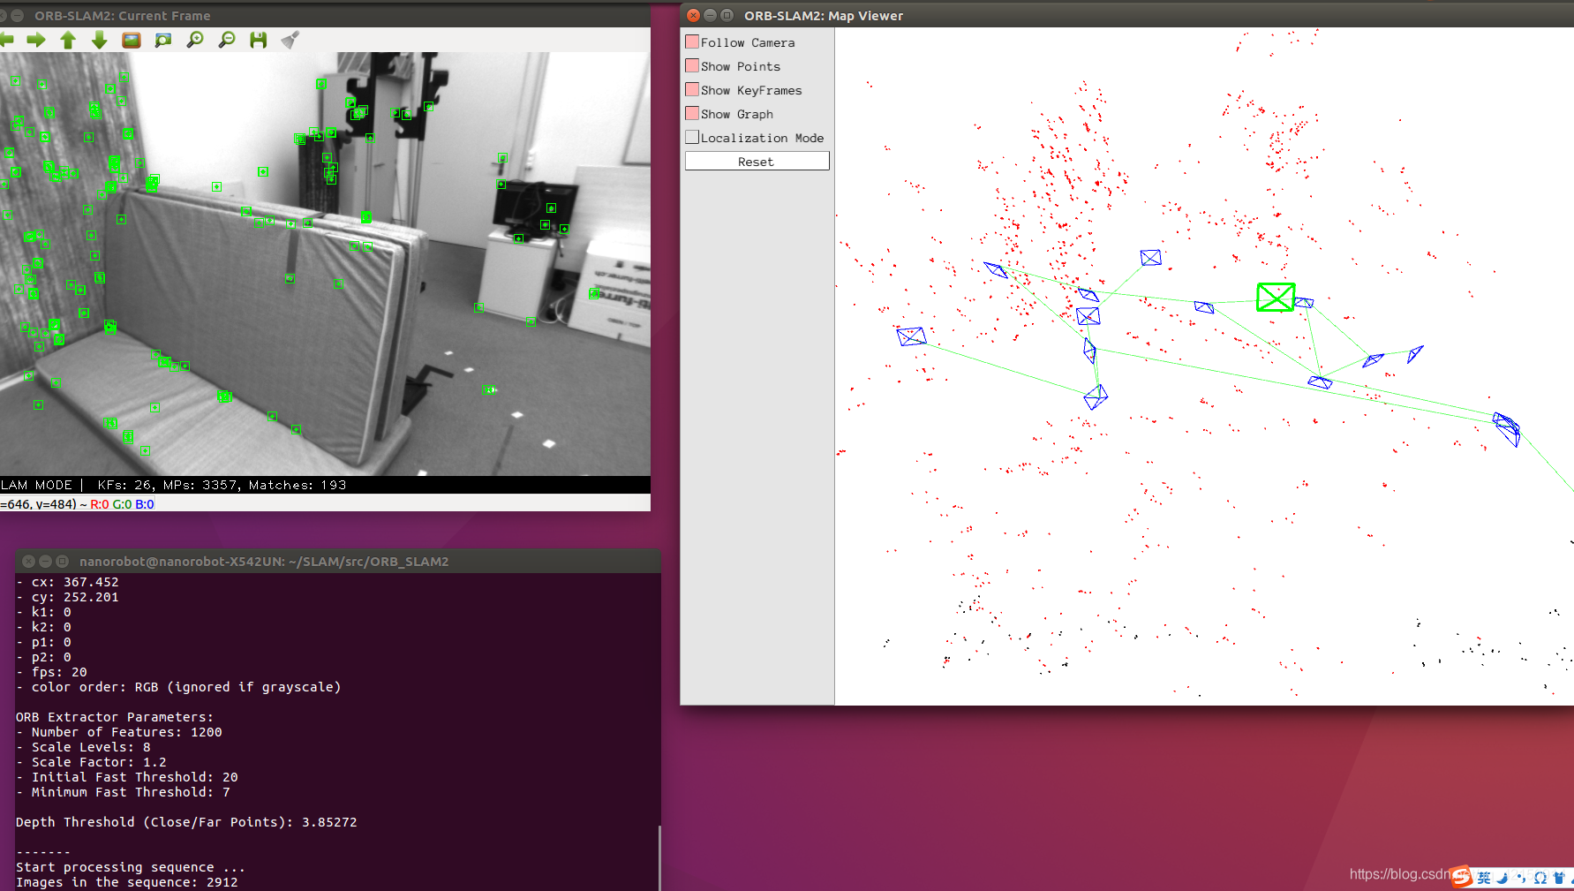
Task: Click the 'ORB Extractor Parameters:' heading
Action: pyautogui.click(x=115, y=717)
